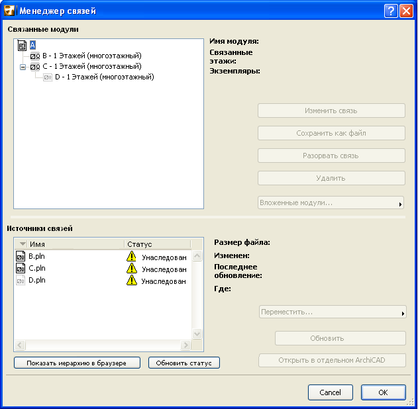This screenshot has height=409, width=418.
Task: Click the warning icon in the C.pln row
Action: click(x=131, y=268)
